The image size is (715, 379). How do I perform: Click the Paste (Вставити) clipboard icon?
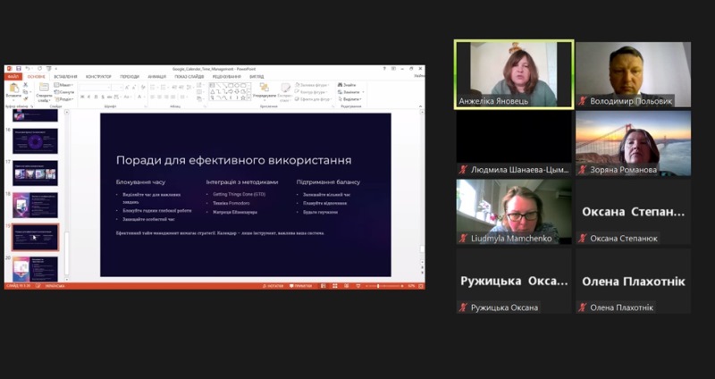(x=13, y=88)
